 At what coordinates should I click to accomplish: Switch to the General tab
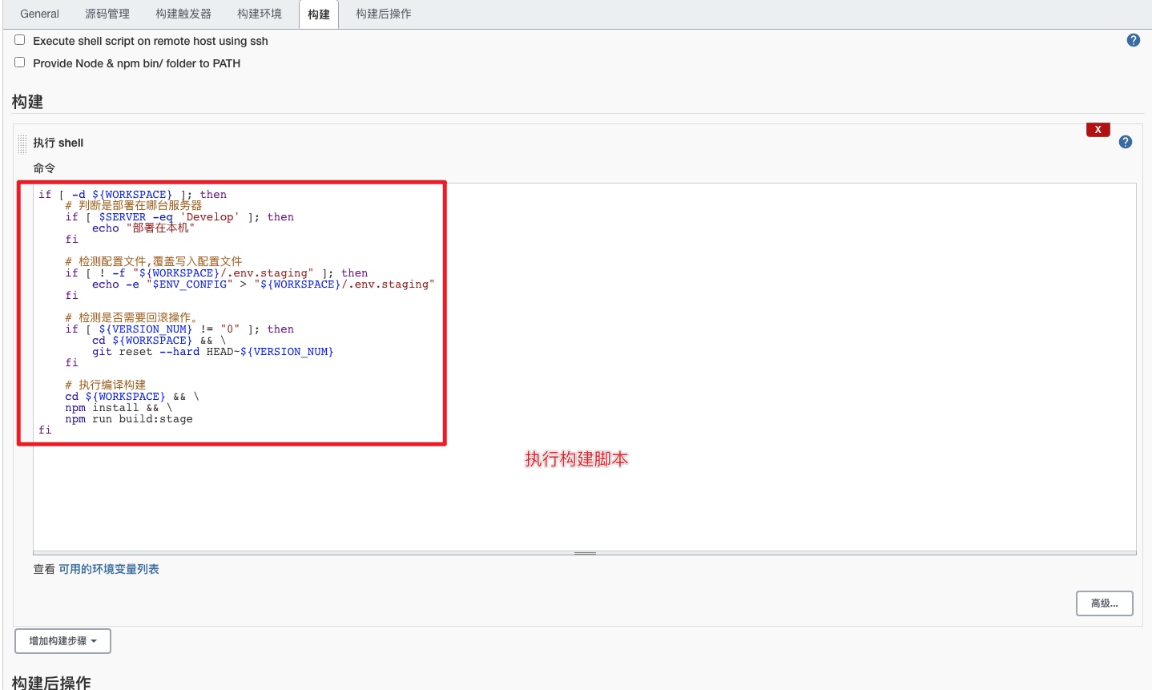point(40,14)
